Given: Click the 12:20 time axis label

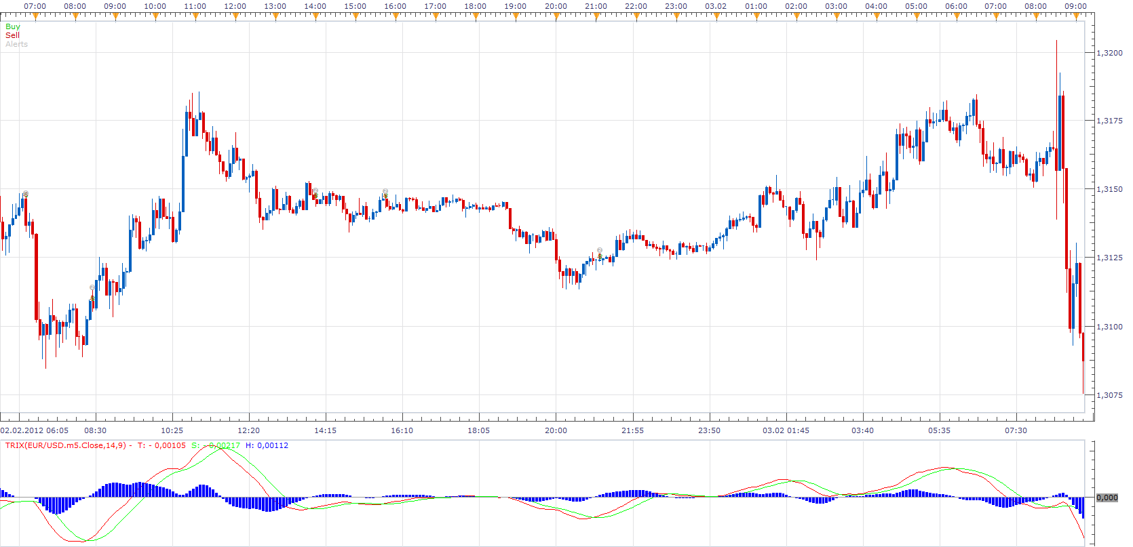Looking at the screenshot, I should click(x=249, y=430).
